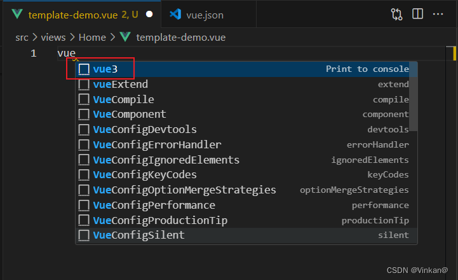Switch to the template-demo.vue tab
The image size is (458, 280).
82,15
